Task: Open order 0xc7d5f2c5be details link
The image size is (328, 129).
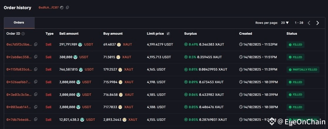Action: click(x=19, y=44)
